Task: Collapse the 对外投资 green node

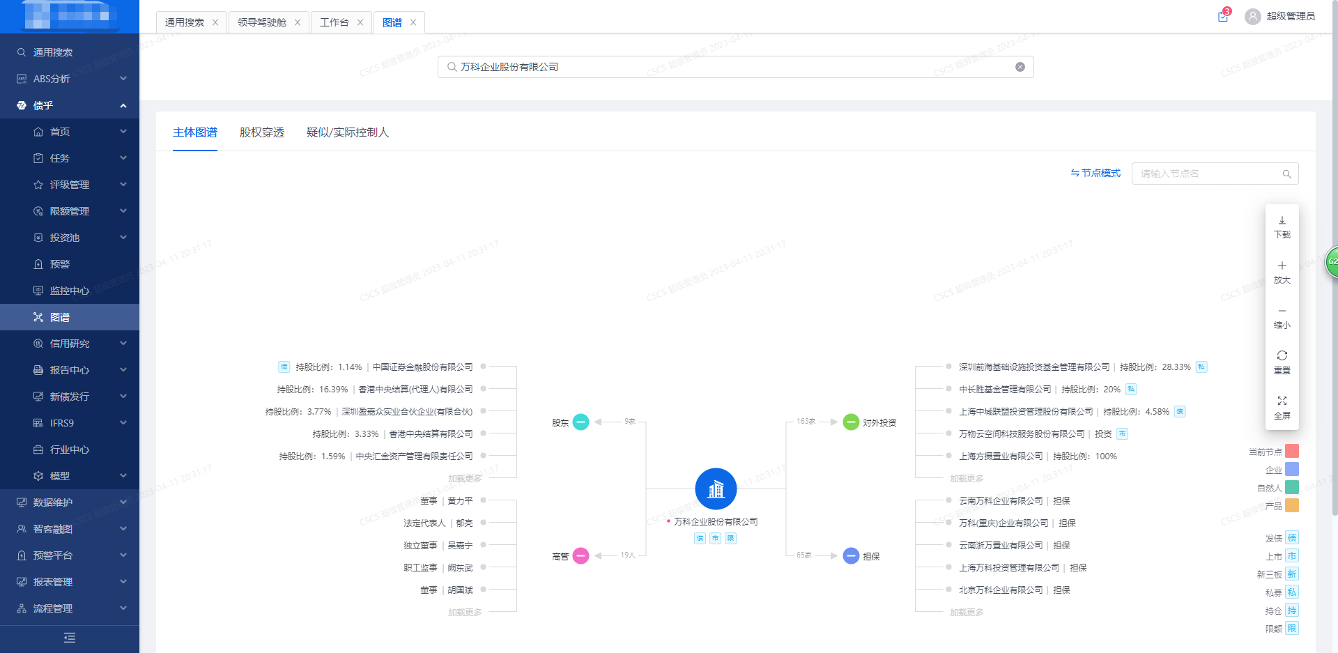Action: 851,422
